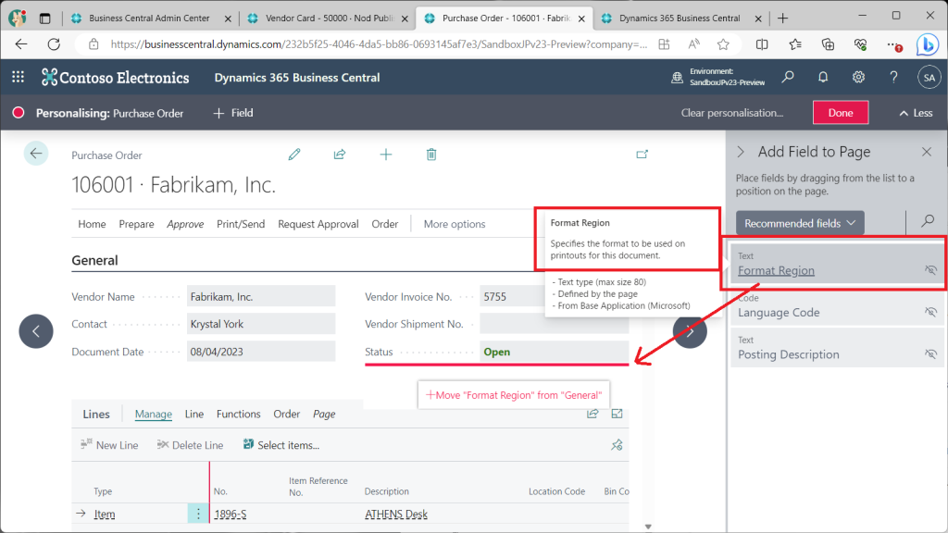Click the Done button

[x=841, y=112]
